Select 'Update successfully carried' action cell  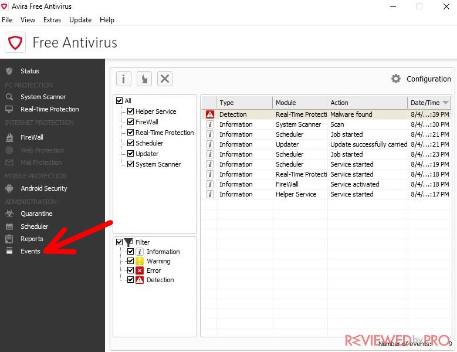[x=367, y=144]
